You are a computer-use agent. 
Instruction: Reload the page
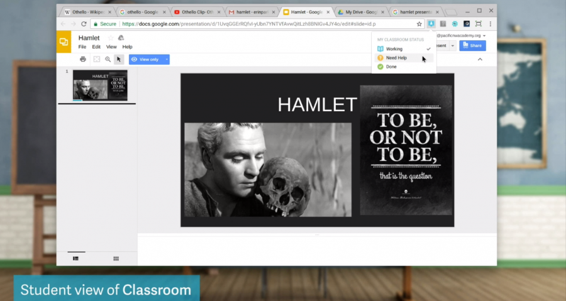84,24
